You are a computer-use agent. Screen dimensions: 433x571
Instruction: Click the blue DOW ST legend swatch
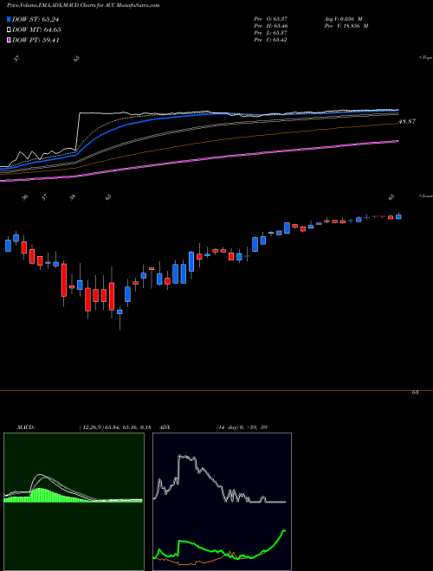click(x=10, y=19)
